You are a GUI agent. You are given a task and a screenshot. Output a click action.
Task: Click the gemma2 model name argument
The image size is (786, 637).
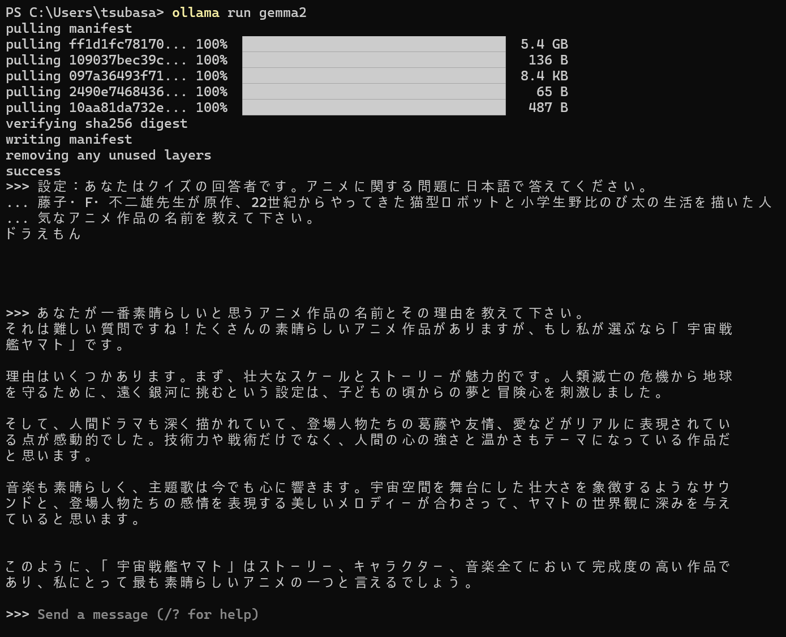283,12
